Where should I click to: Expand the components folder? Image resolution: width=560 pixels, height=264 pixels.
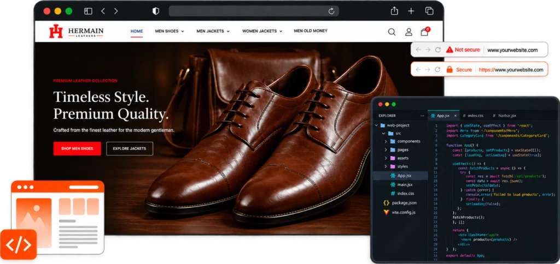point(386,141)
